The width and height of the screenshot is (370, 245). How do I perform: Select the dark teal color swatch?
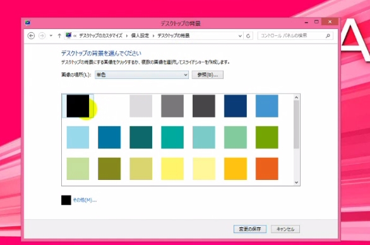(141, 138)
